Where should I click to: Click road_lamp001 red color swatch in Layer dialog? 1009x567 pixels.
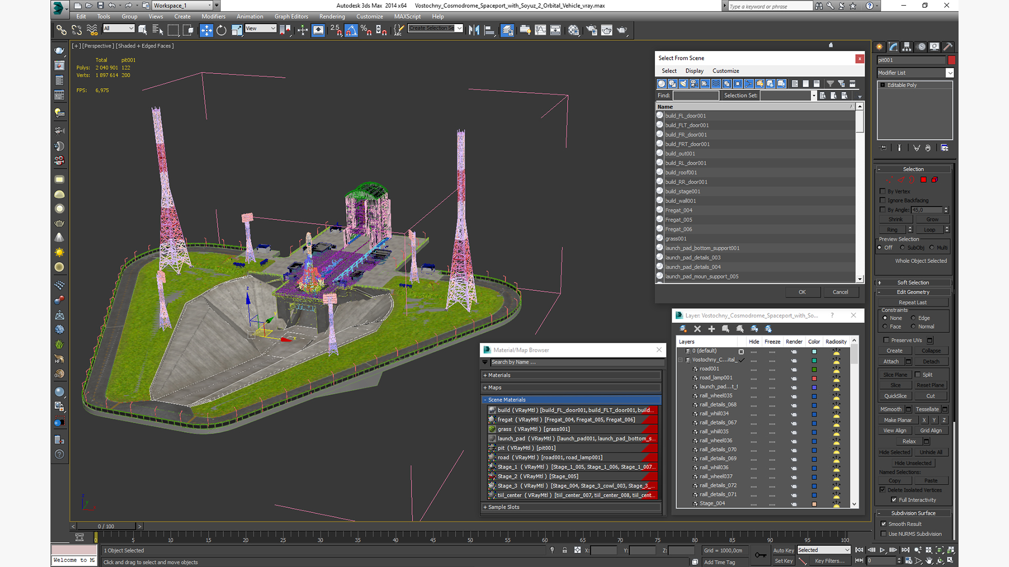point(814,378)
